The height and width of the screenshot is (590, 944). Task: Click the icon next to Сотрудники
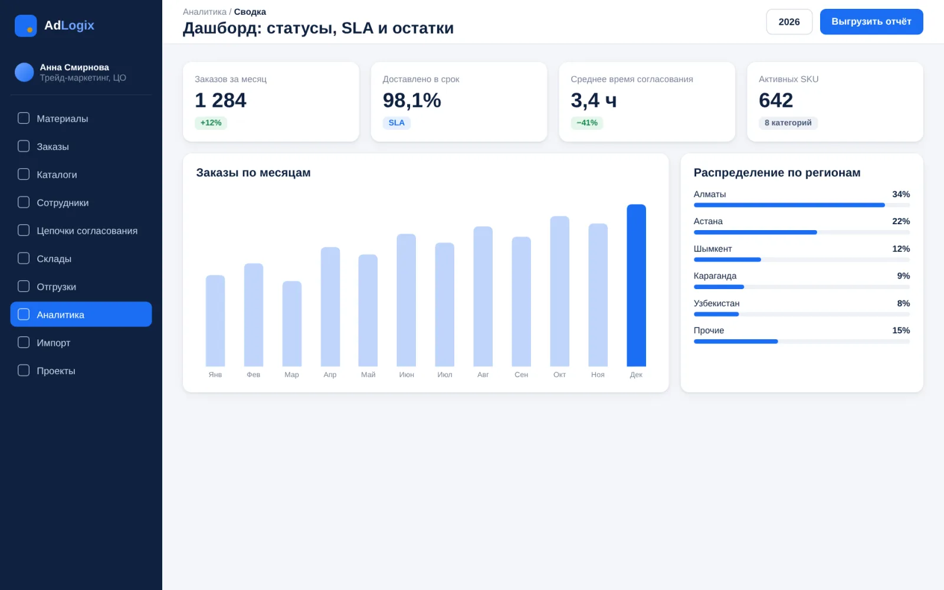pos(24,202)
